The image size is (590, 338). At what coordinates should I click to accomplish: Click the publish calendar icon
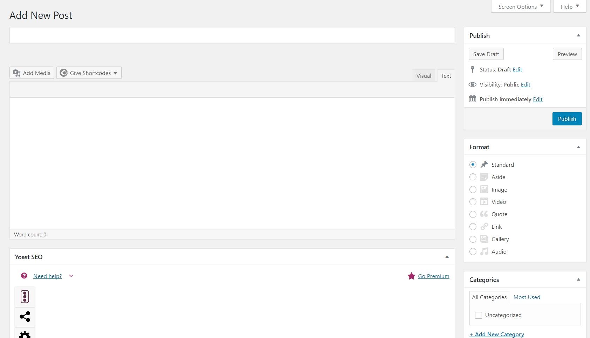473,99
